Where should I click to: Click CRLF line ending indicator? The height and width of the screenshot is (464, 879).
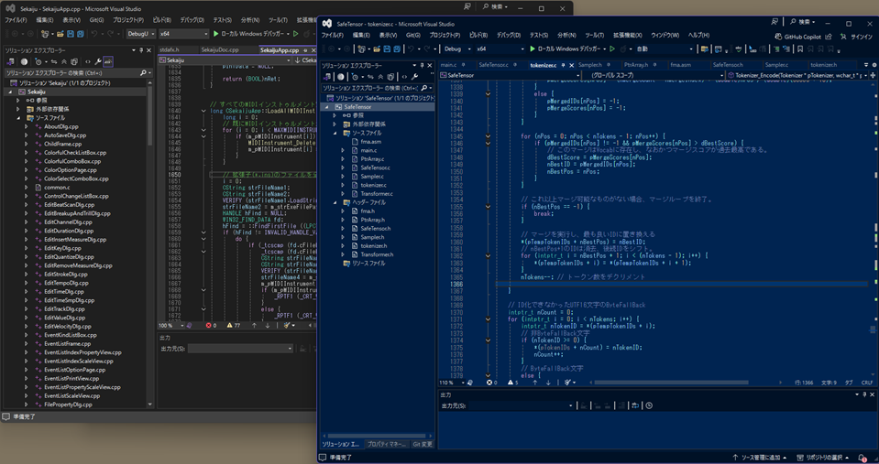point(867,383)
